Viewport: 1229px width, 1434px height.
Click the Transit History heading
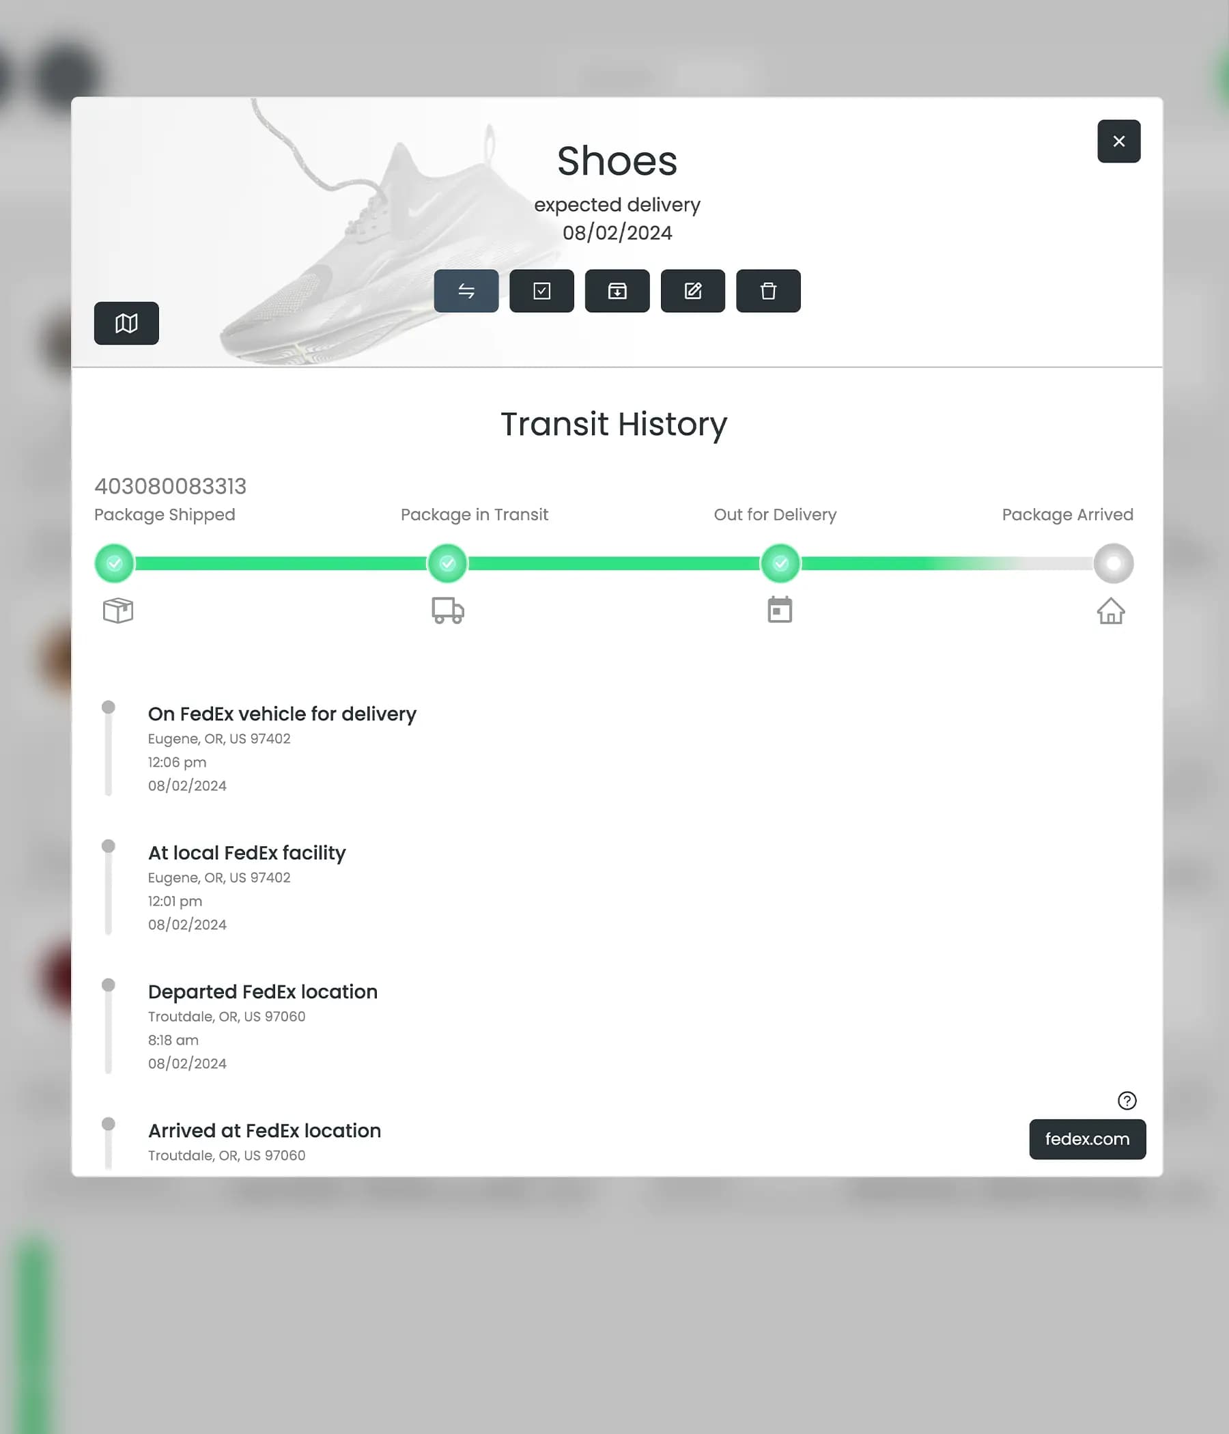[x=614, y=424]
